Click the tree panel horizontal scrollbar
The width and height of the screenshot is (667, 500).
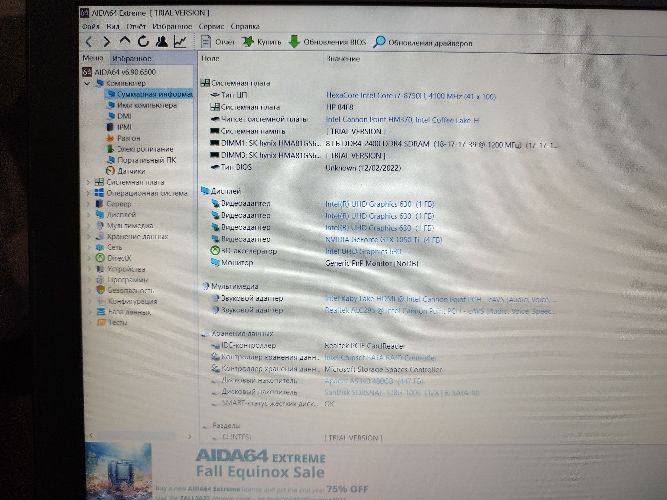click(x=140, y=436)
